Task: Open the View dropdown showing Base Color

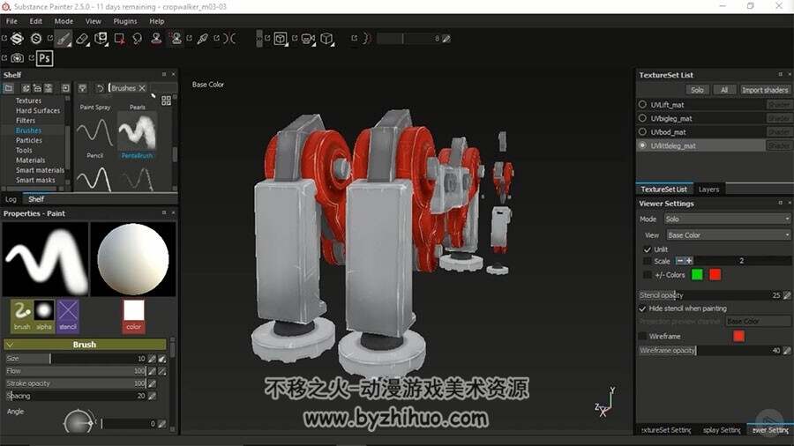Action: (728, 235)
